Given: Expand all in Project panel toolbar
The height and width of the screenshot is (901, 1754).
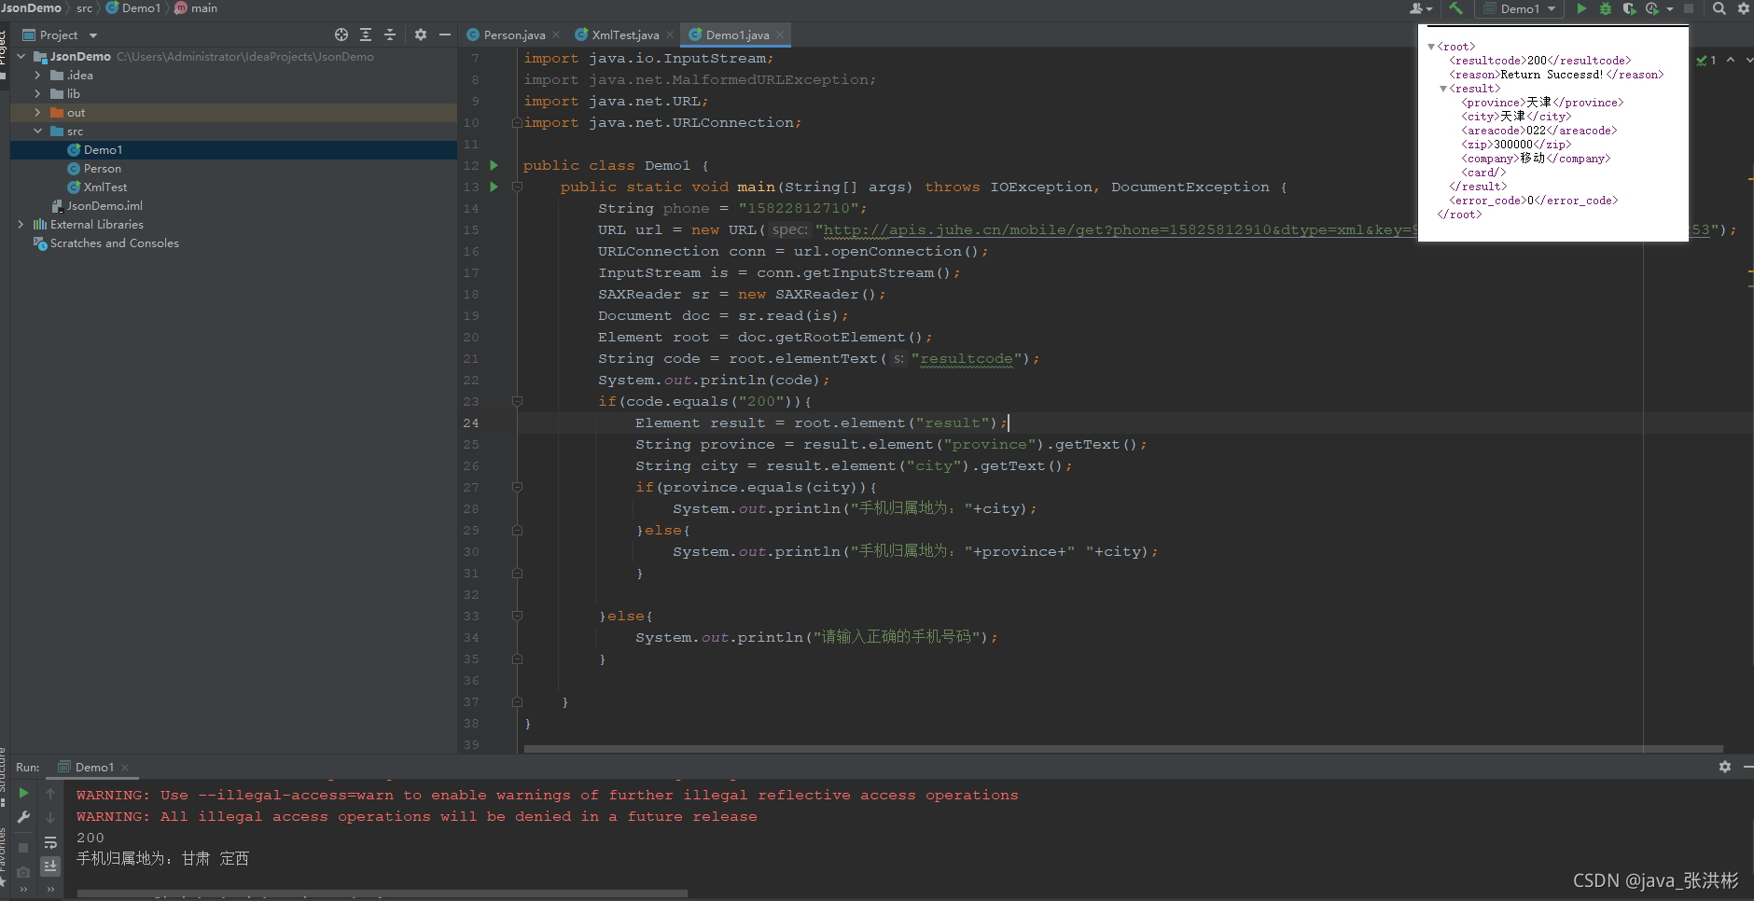Looking at the screenshot, I should [366, 35].
